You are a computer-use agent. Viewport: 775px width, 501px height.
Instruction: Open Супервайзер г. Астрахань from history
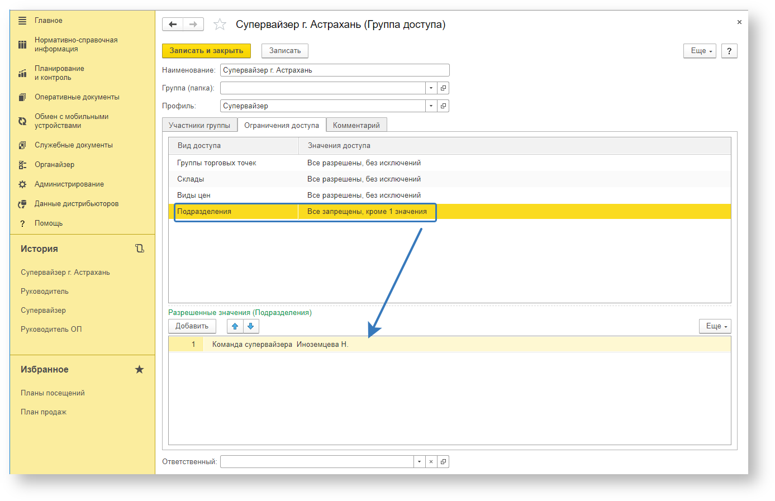point(65,273)
